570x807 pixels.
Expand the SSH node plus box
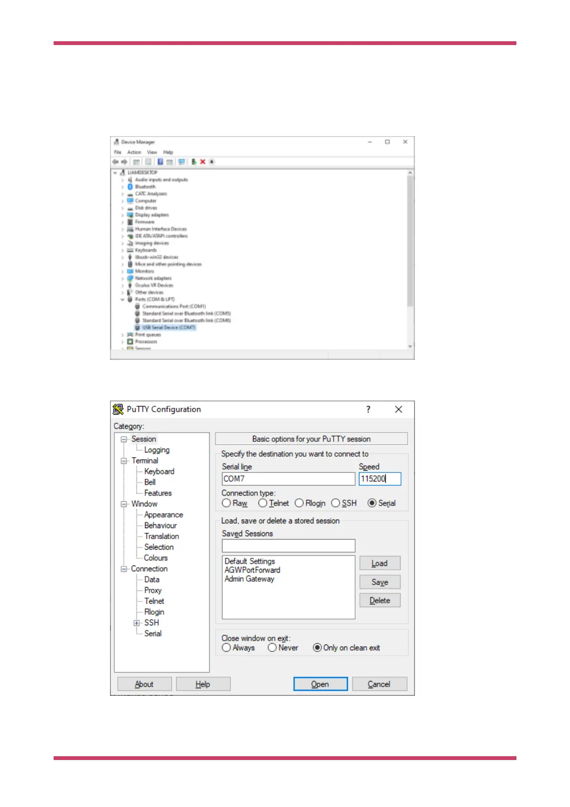click(x=137, y=623)
